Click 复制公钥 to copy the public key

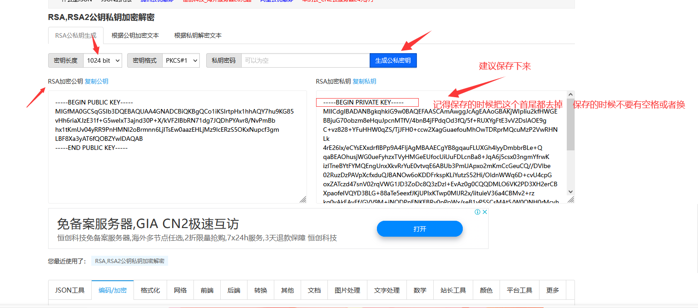pyautogui.click(x=96, y=81)
